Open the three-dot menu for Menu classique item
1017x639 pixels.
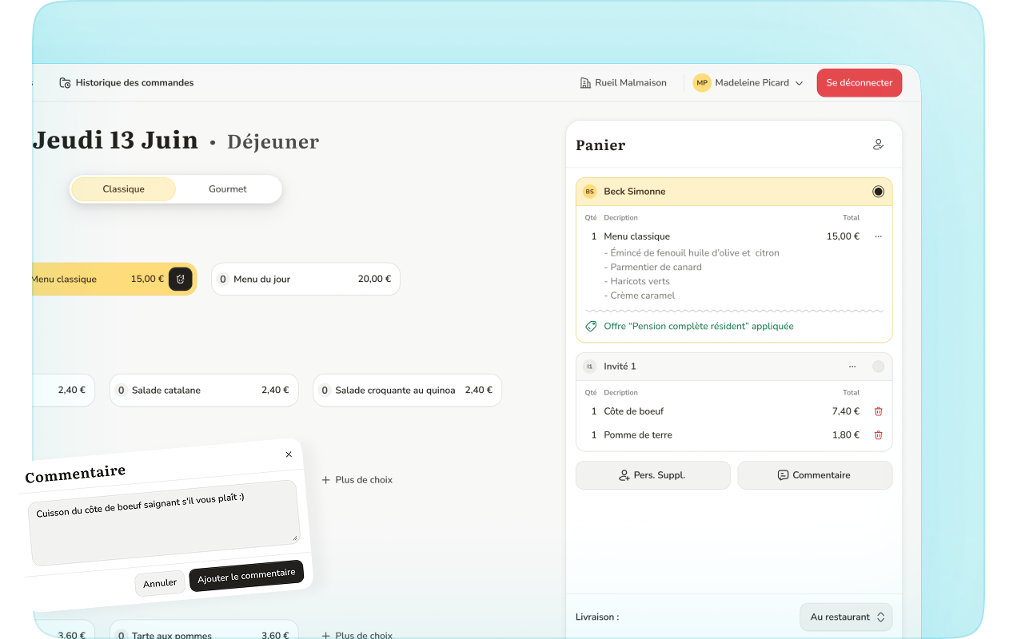tap(878, 236)
